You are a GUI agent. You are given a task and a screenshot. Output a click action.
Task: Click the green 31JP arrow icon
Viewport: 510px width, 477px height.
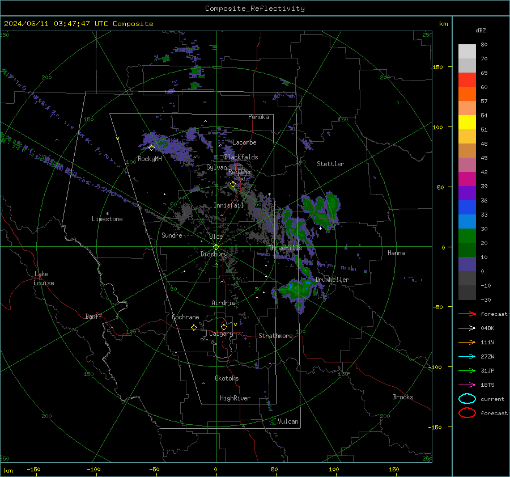[467, 370]
